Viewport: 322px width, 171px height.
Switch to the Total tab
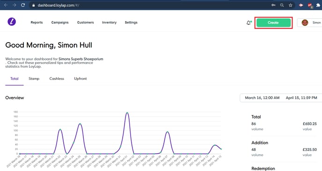point(15,79)
